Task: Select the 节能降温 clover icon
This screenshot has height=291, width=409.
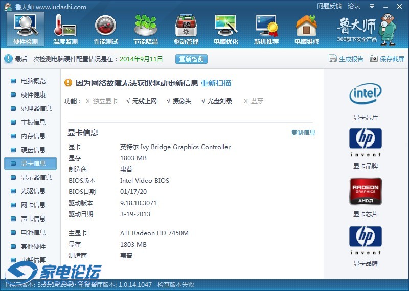Action: click(145, 30)
